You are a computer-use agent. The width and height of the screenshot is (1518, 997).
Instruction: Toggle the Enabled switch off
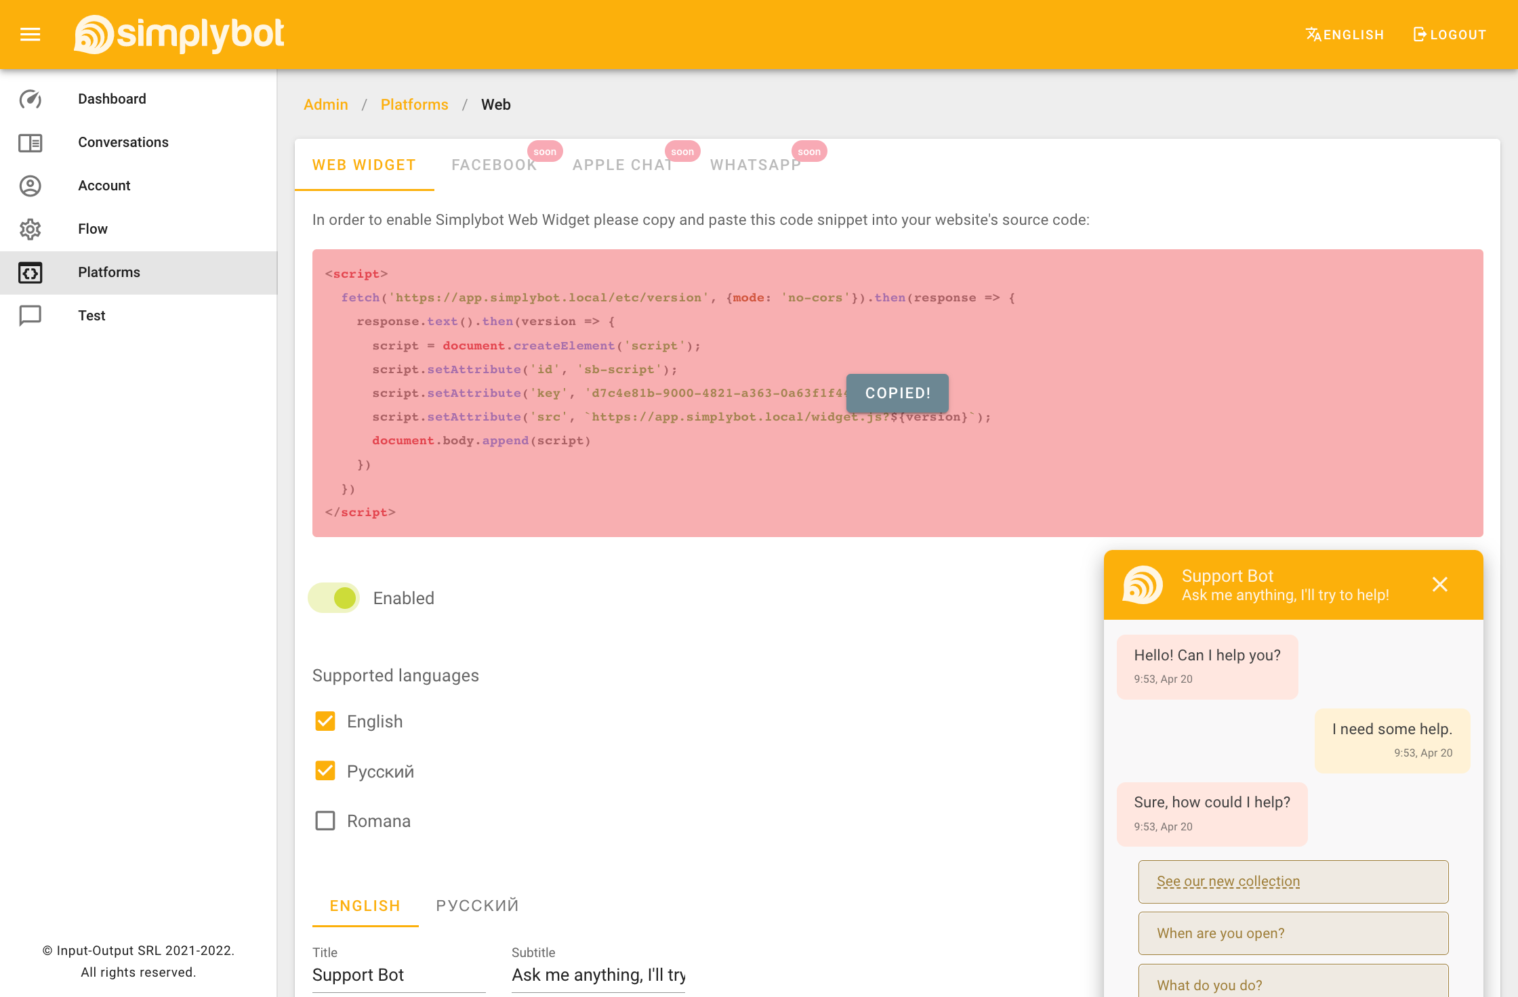(333, 598)
